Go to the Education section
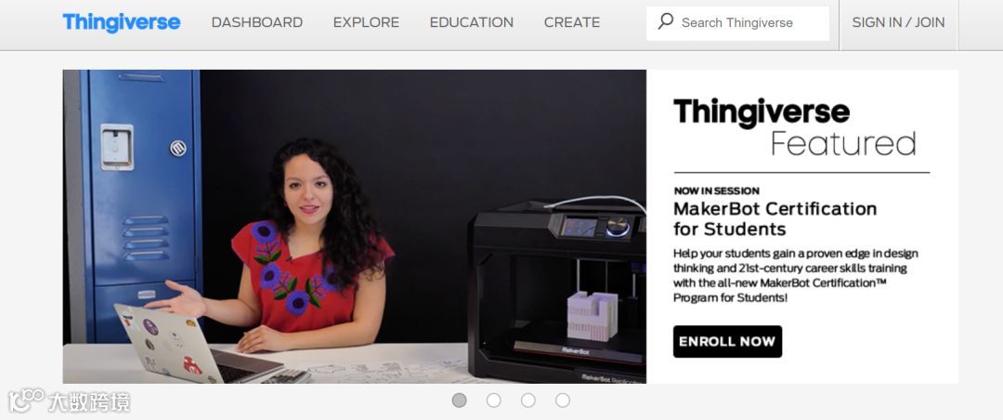 point(472,22)
